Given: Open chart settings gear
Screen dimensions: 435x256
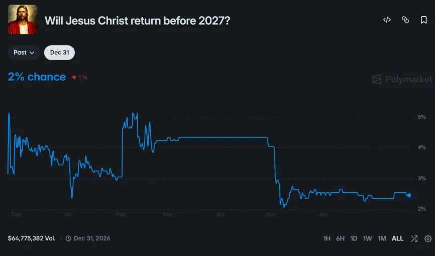Looking at the screenshot, I should click(x=428, y=238).
